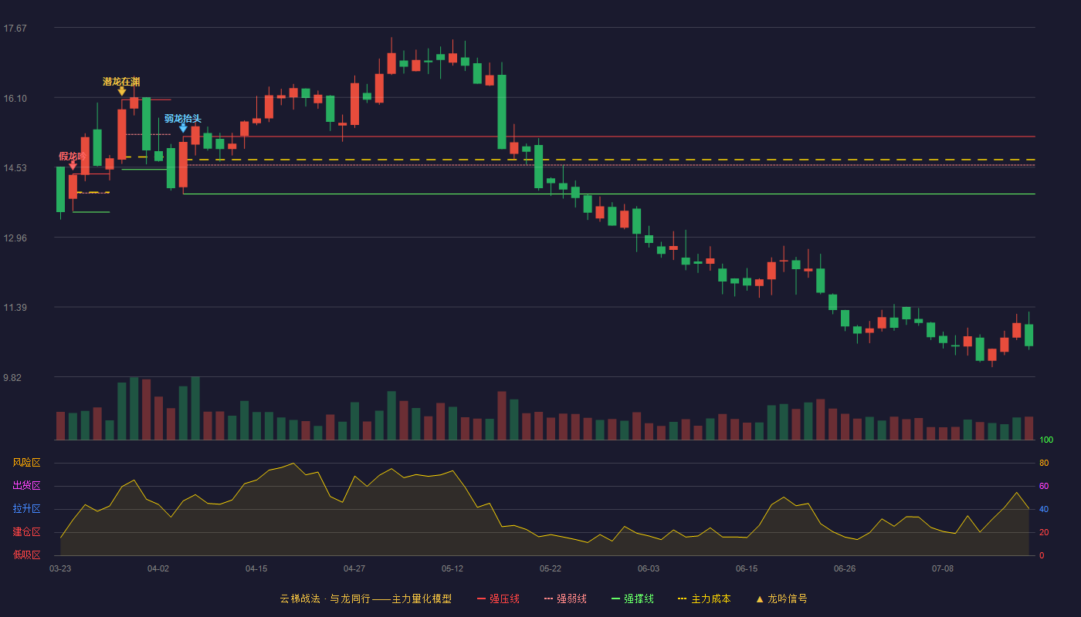Toggle the 强压线 legend entry

click(x=498, y=598)
